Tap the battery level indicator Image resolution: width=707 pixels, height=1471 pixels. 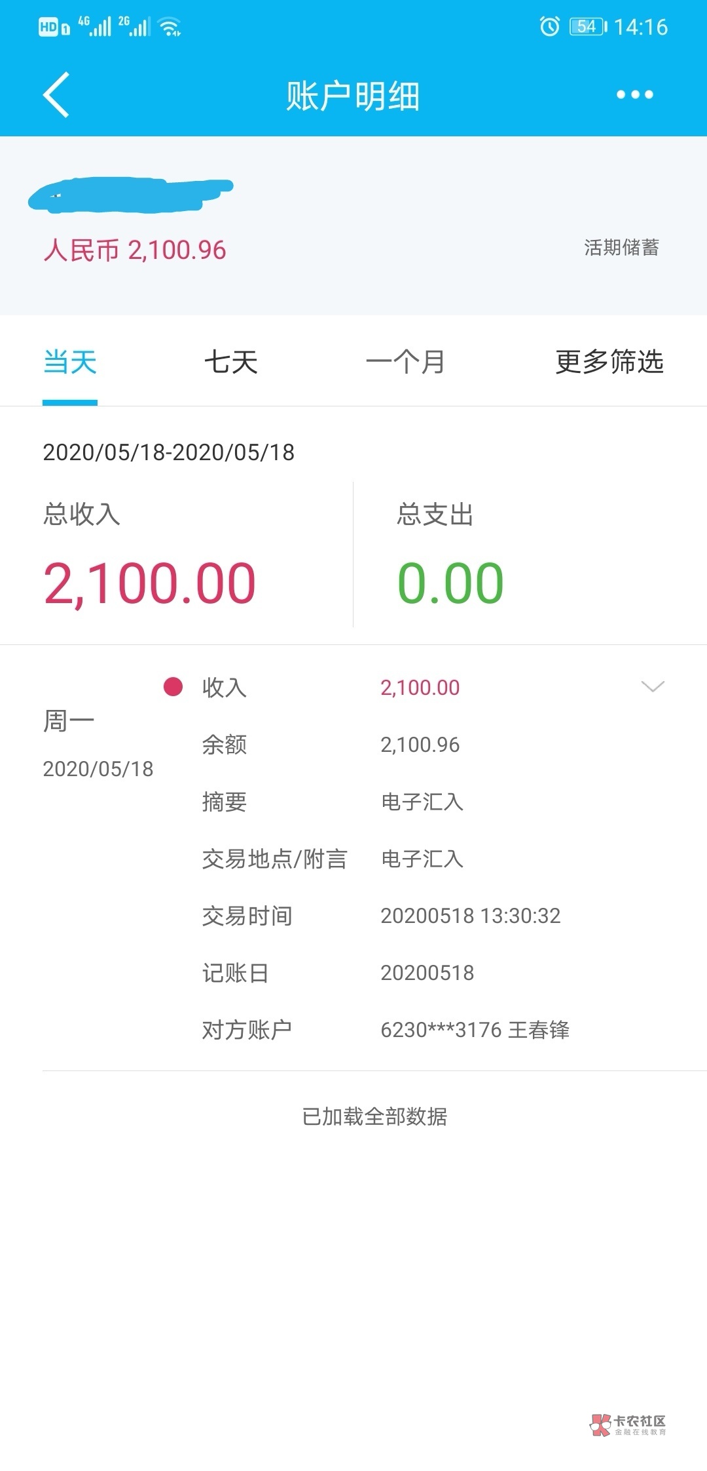click(x=588, y=26)
